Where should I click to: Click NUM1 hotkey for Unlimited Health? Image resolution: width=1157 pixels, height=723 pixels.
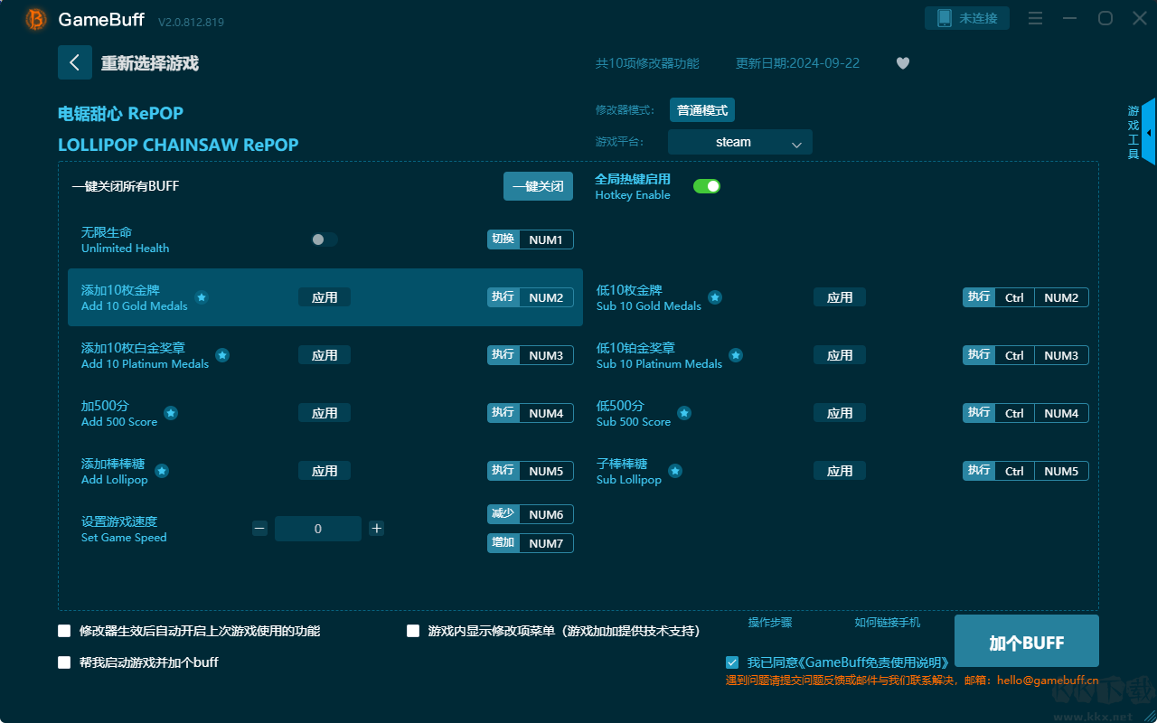click(546, 239)
